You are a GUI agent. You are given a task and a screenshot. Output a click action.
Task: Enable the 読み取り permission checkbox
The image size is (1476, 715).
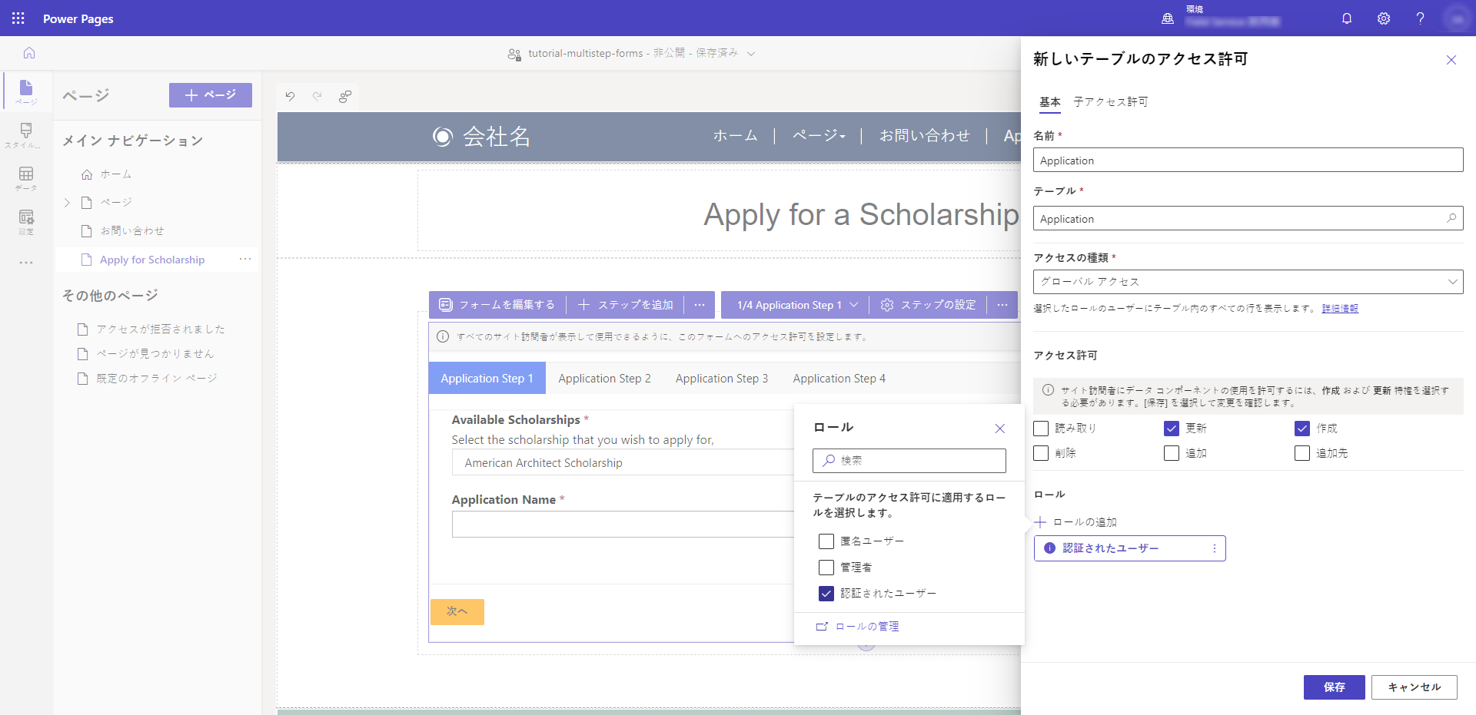coord(1042,429)
